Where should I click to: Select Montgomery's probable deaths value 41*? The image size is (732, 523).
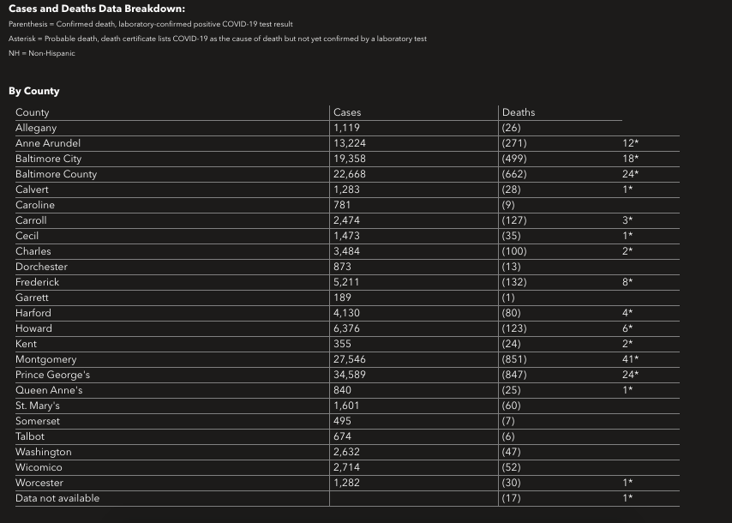pos(631,359)
